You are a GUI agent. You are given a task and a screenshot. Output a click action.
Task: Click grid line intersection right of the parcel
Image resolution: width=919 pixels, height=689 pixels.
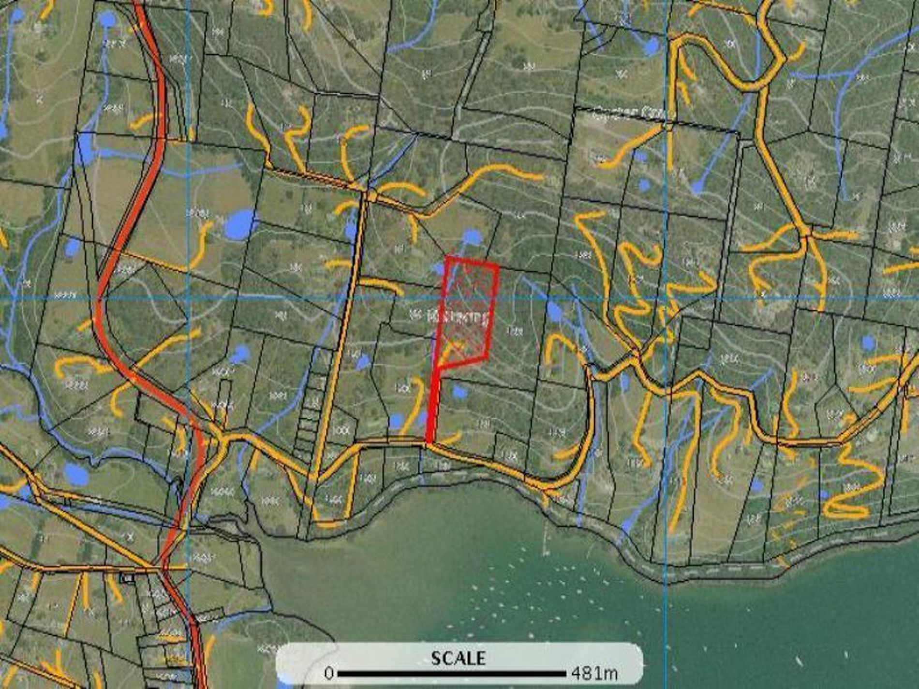tap(667, 298)
